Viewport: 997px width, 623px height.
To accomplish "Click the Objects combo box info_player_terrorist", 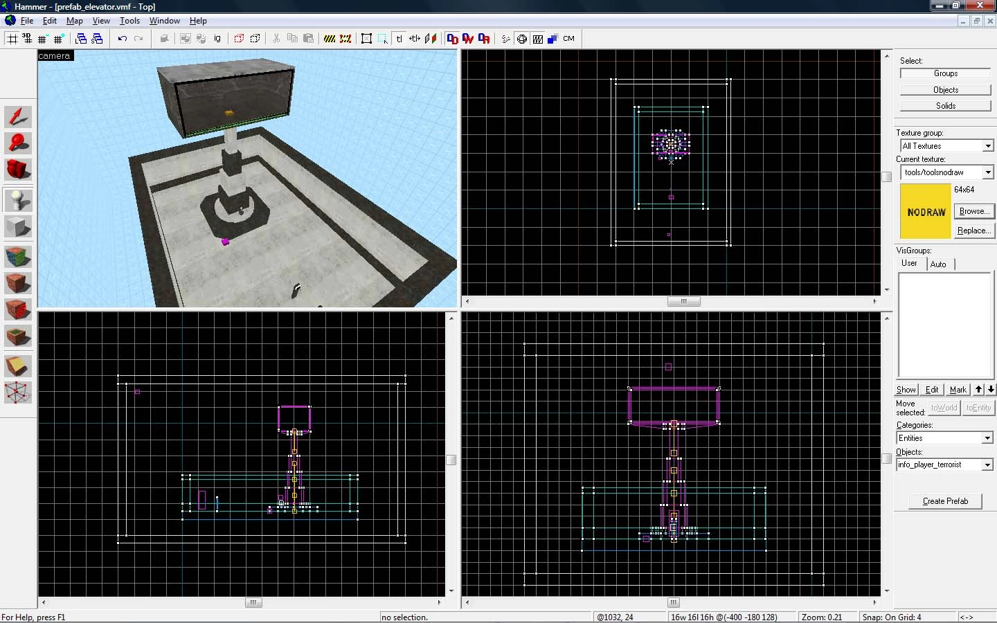I will 944,464.
